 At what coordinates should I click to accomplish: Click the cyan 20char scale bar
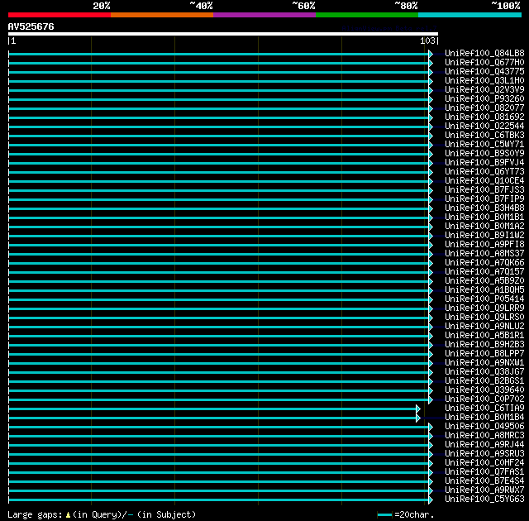pos(384,514)
